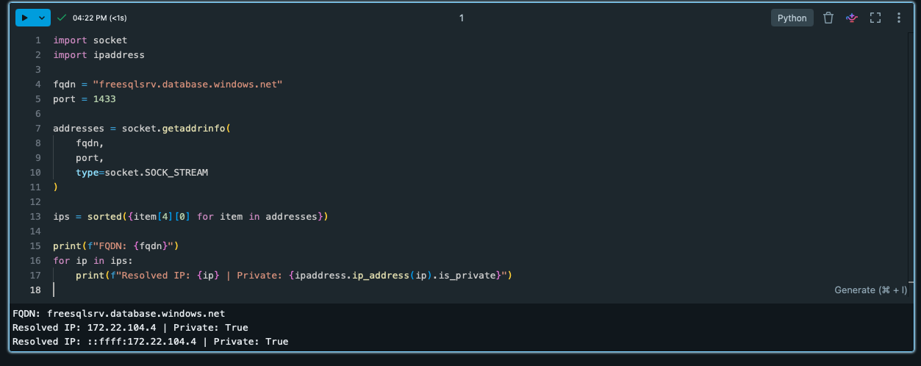The image size is (921, 366).
Task: Click line number 7 in gutter
Action: coord(38,129)
